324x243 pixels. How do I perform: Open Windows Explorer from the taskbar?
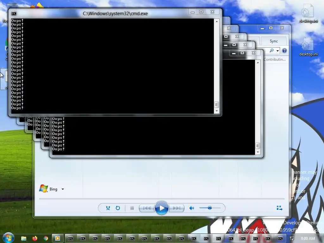pos(23,238)
